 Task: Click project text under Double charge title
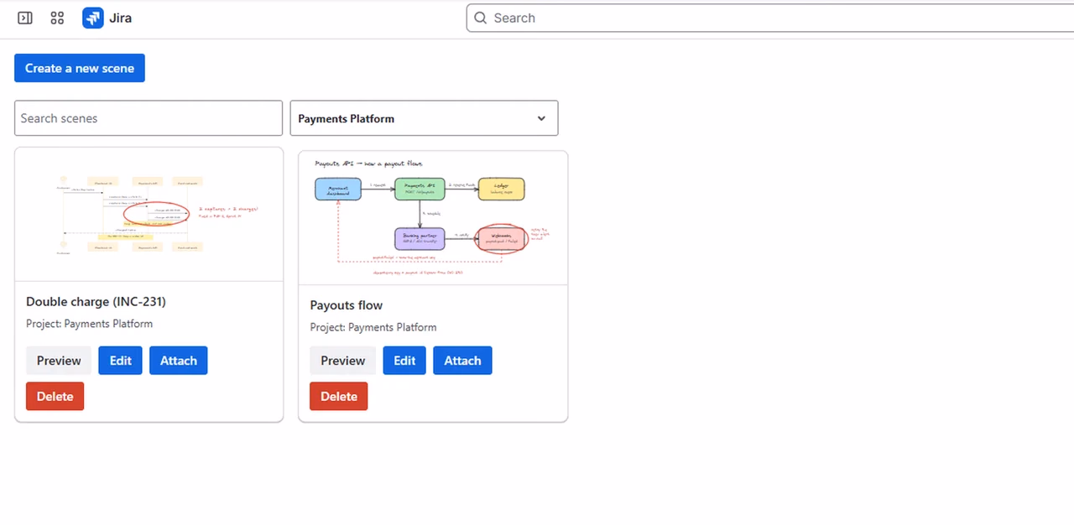click(90, 324)
